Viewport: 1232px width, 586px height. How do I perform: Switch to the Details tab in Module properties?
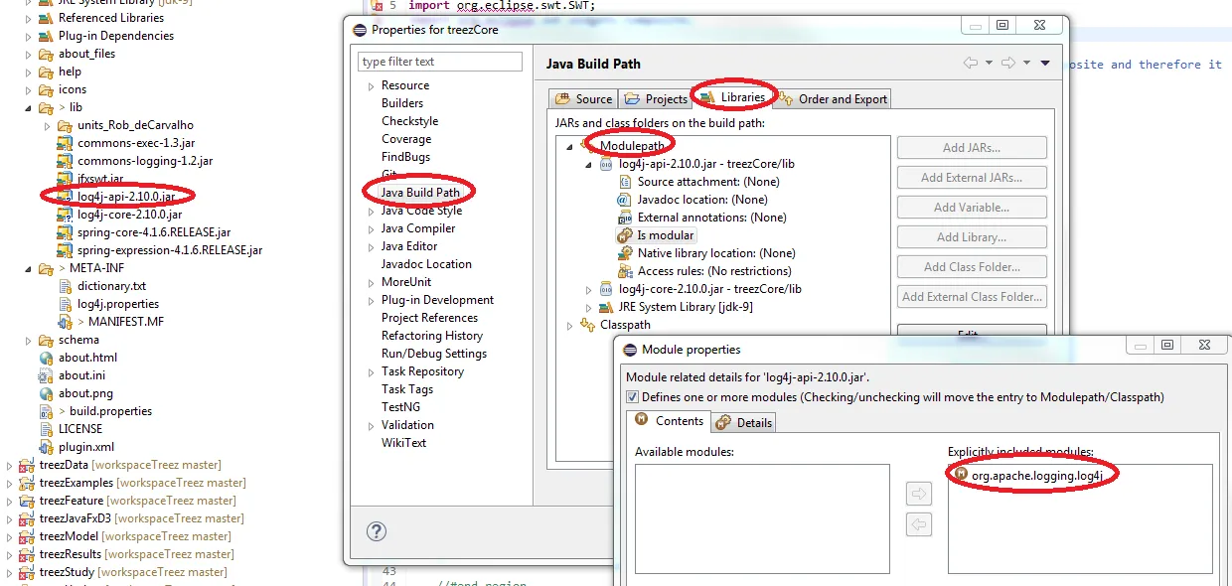tap(745, 423)
